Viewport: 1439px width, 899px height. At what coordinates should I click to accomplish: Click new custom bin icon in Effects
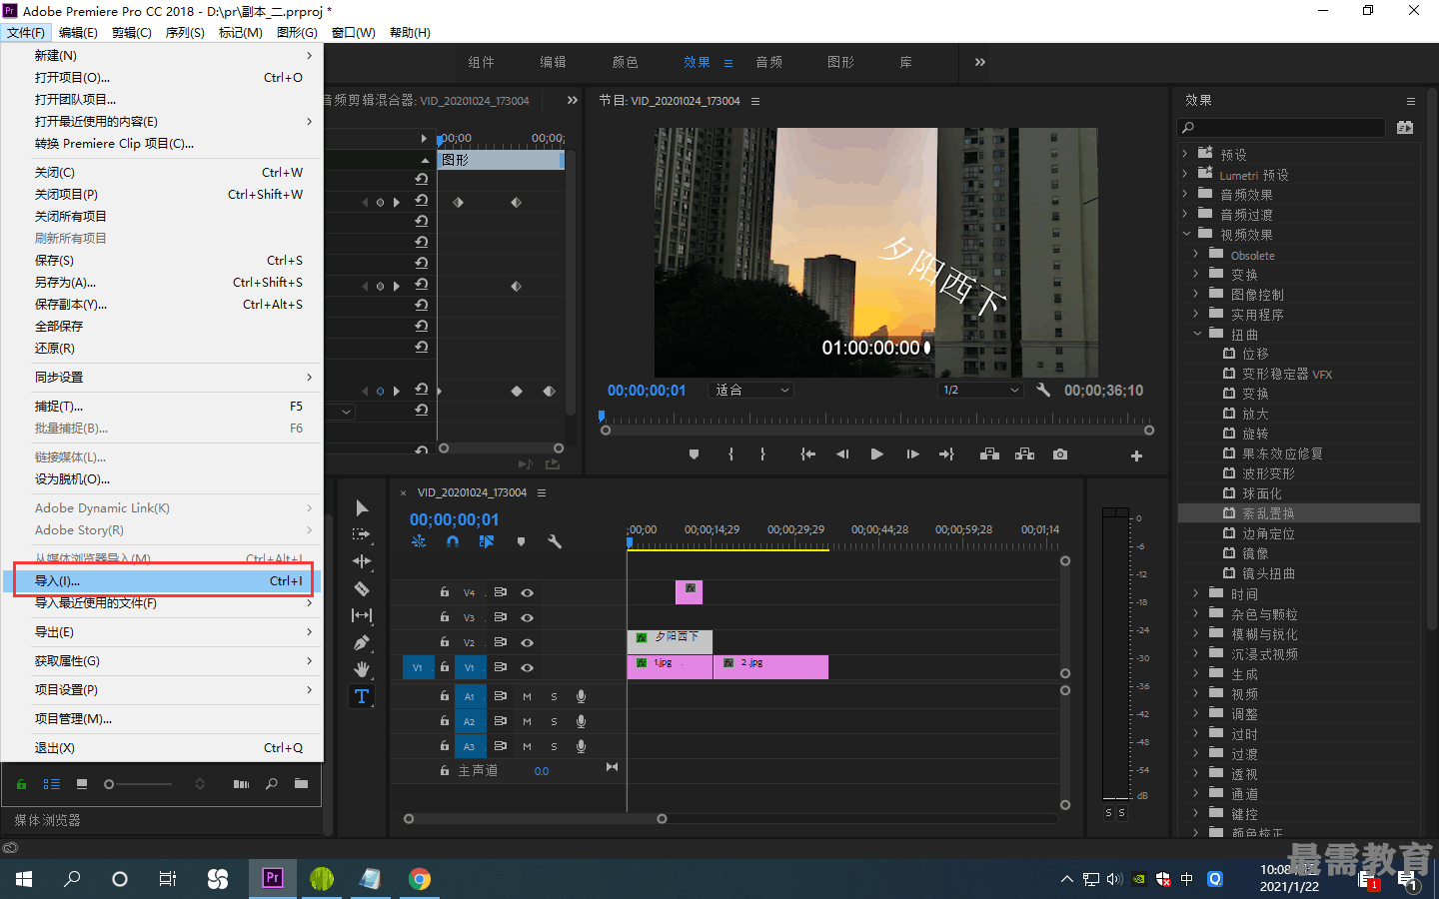[x=1405, y=127]
